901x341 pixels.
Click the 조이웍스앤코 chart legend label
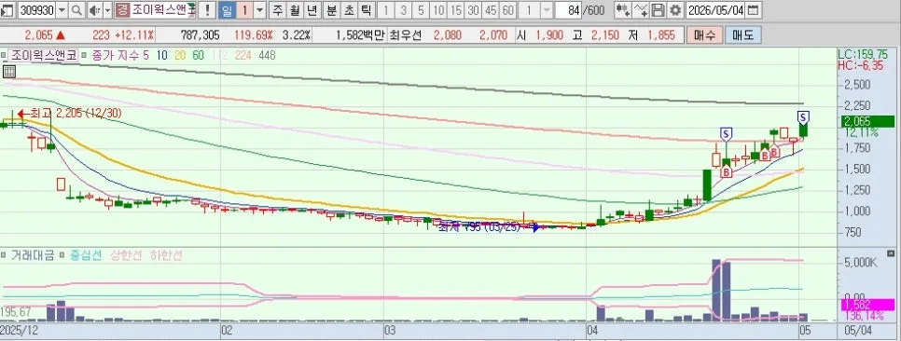(44, 56)
